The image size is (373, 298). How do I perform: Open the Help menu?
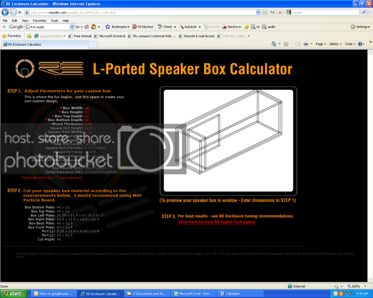point(66,21)
